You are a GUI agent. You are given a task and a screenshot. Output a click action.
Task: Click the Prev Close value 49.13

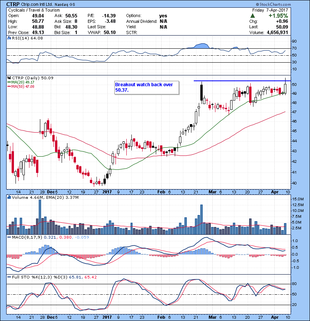click(x=38, y=32)
